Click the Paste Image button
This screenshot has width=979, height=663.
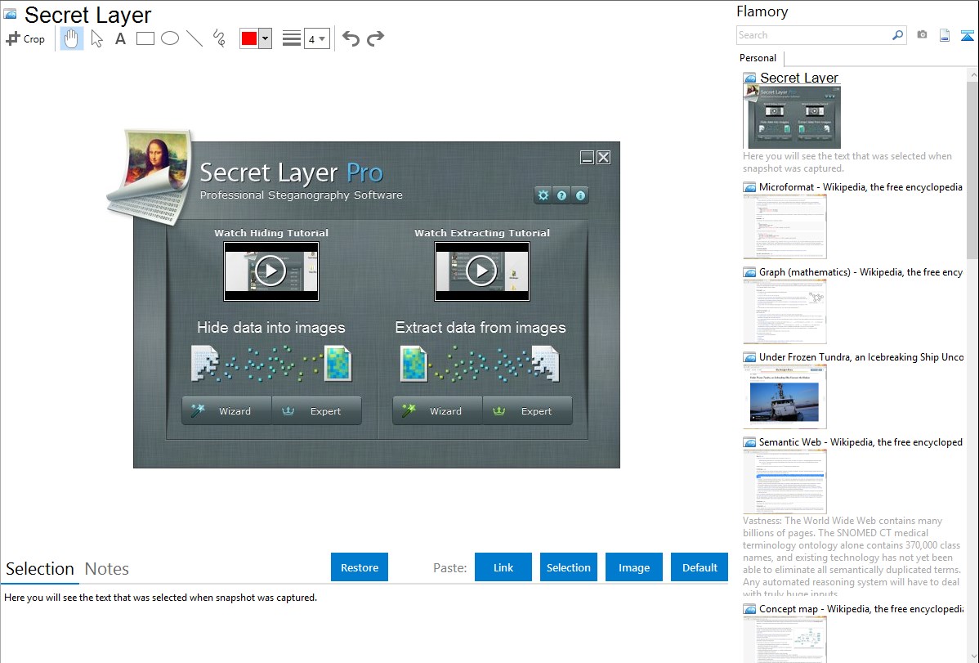[x=633, y=567]
